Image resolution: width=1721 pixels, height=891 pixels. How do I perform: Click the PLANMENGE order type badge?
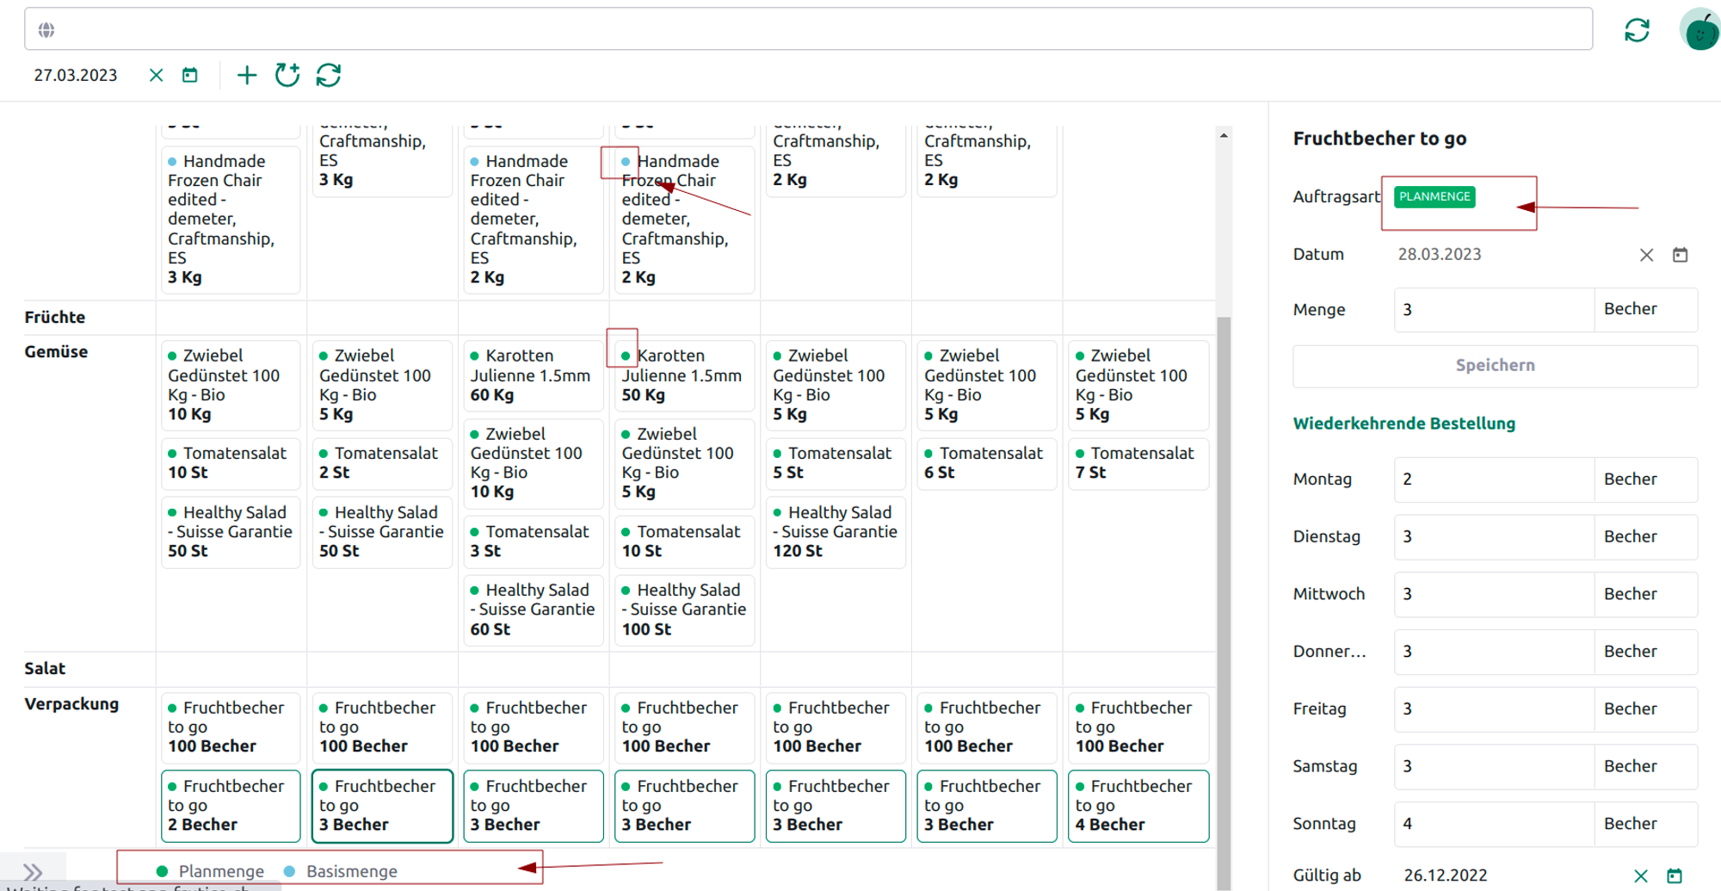coord(1434,197)
